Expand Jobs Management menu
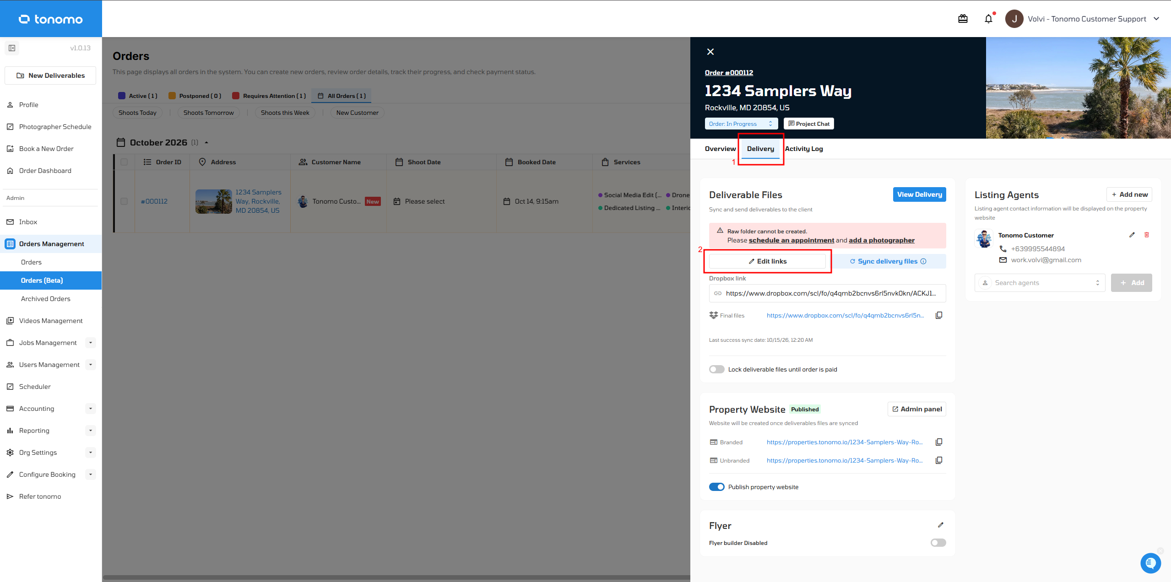The height and width of the screenshot is (582, 1171). click(x=91, y=343)
